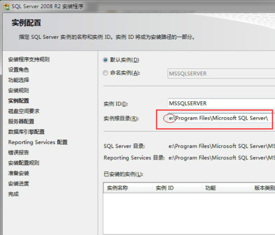
Task: Click the Reporting Services 目录 label
Action: [x=134, y=158]
